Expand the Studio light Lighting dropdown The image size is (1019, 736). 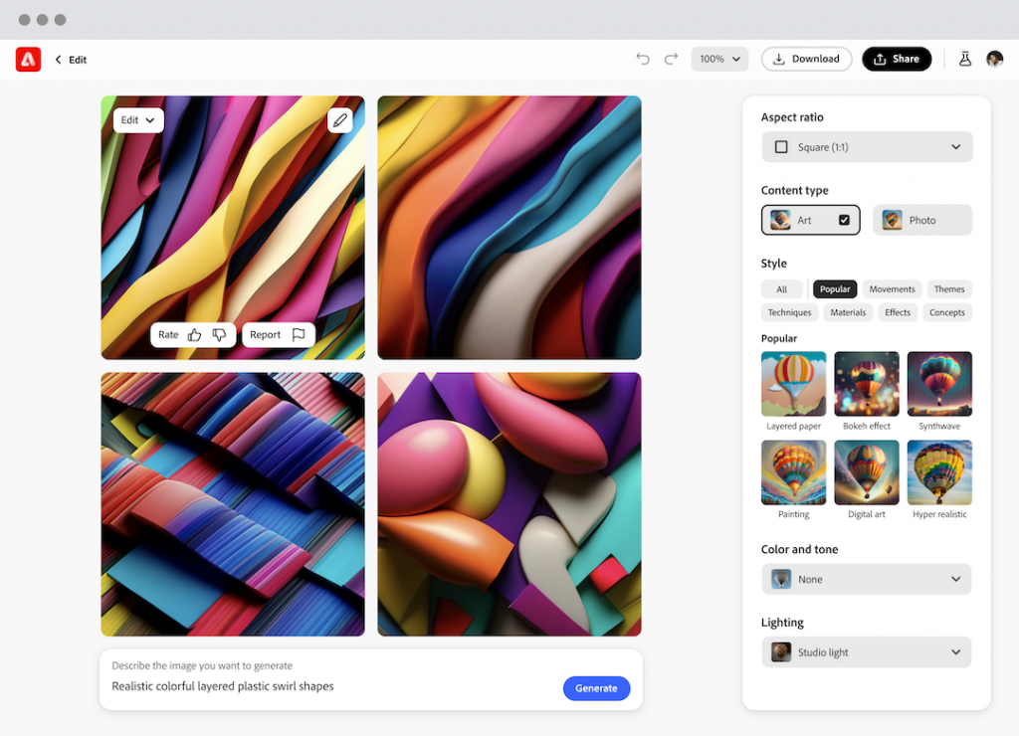click(866, 652)
